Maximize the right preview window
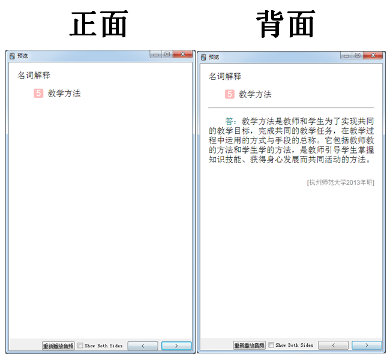This screenshot has height=354, width=390. [358, 55]
